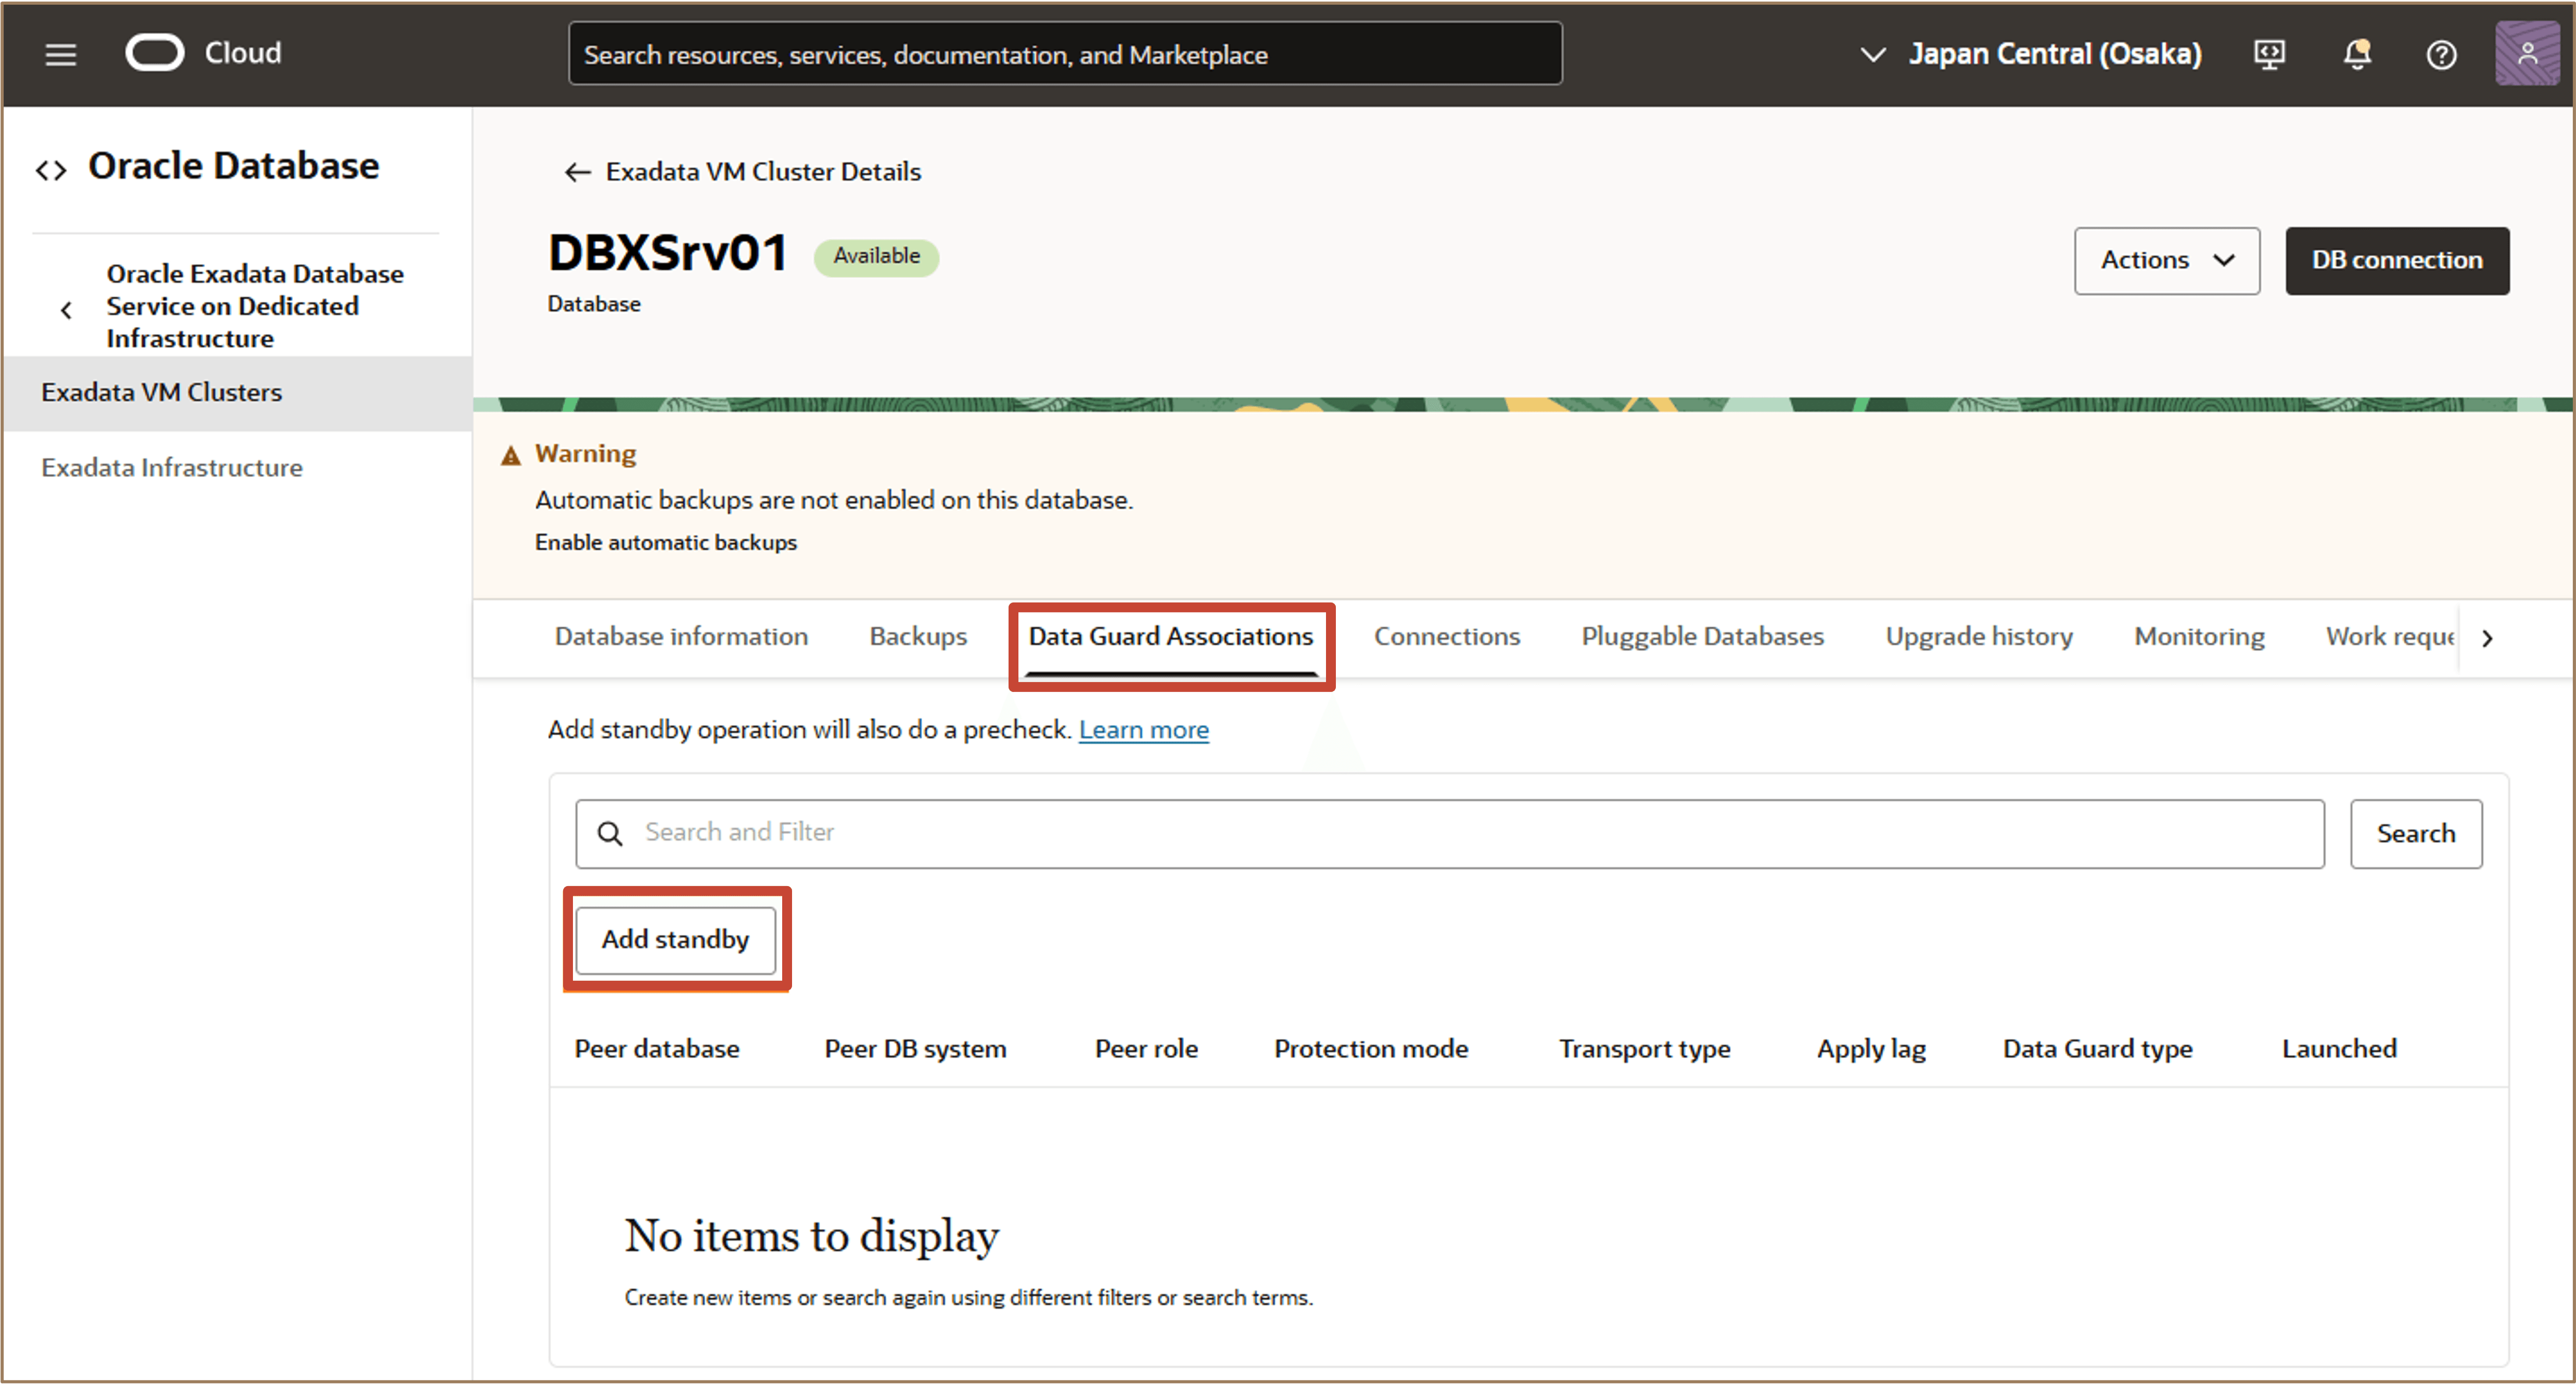Click the warning triangle icon
Screen dimensions: 2576x1385
tap(511, 456)
